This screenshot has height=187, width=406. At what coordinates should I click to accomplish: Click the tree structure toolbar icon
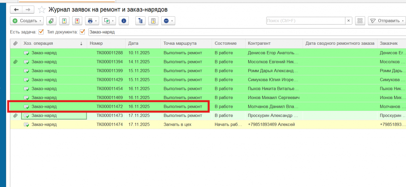(x=139, y=21)
